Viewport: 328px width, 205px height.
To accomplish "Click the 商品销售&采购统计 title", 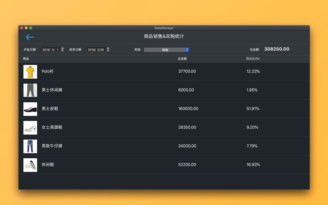I will point(164,36).
